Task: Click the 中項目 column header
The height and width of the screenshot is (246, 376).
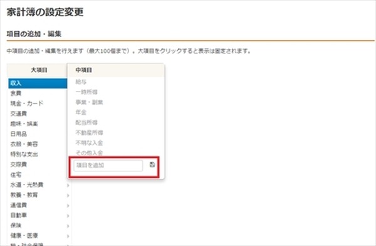Action: [x=84, y=70]
